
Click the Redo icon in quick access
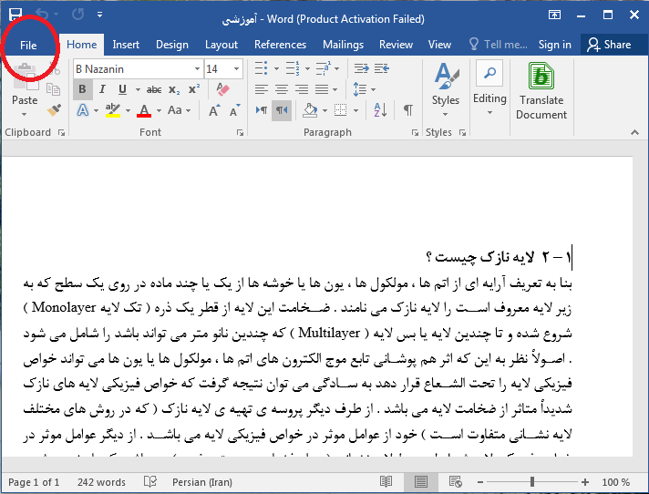point(77,14)
